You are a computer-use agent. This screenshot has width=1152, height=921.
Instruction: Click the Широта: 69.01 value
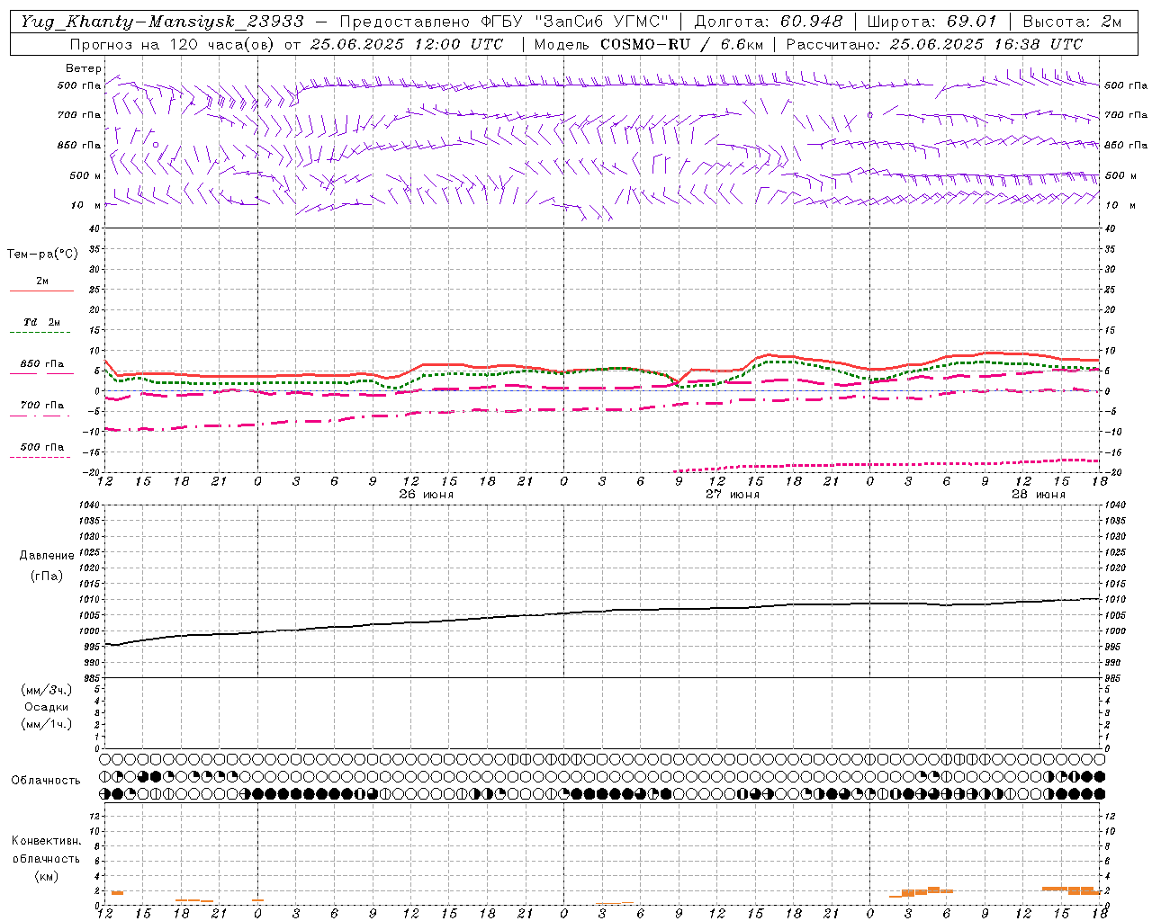[932, 22]
